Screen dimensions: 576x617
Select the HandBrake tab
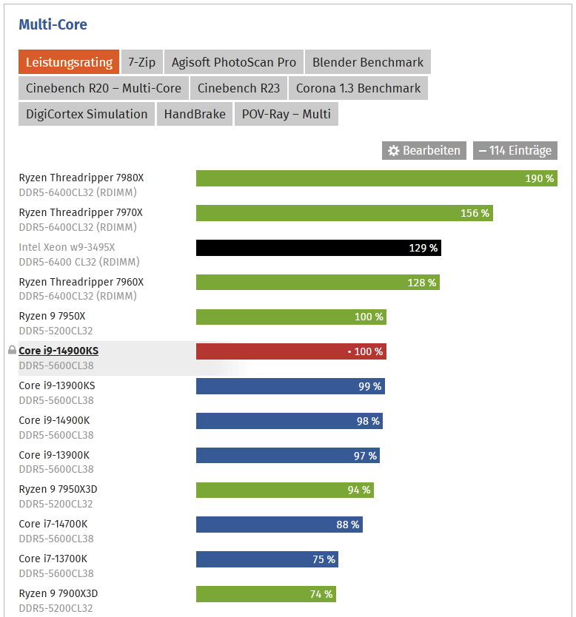(195, 114)
